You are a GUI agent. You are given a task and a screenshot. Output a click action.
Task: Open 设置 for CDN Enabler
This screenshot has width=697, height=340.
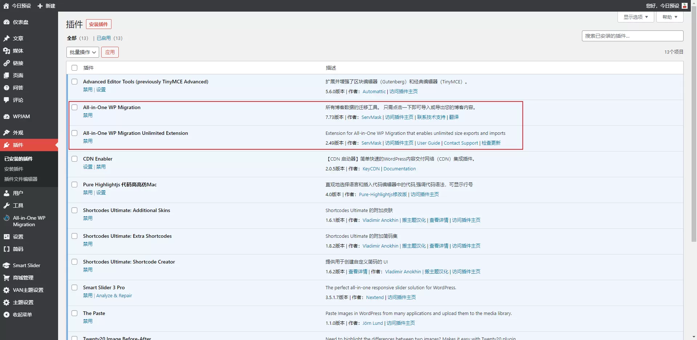(88, 167)
